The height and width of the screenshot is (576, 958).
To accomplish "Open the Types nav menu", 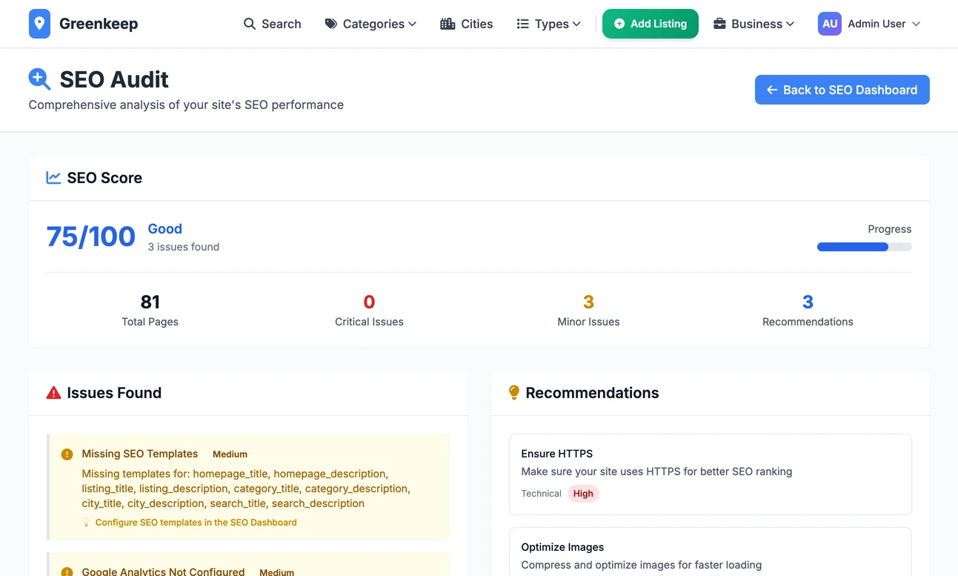I will pos(549,24).
